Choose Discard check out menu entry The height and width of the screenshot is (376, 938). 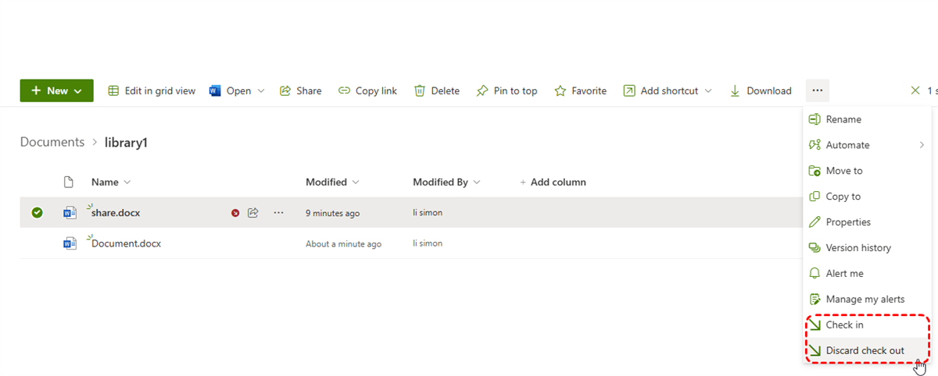pos(865,350)
